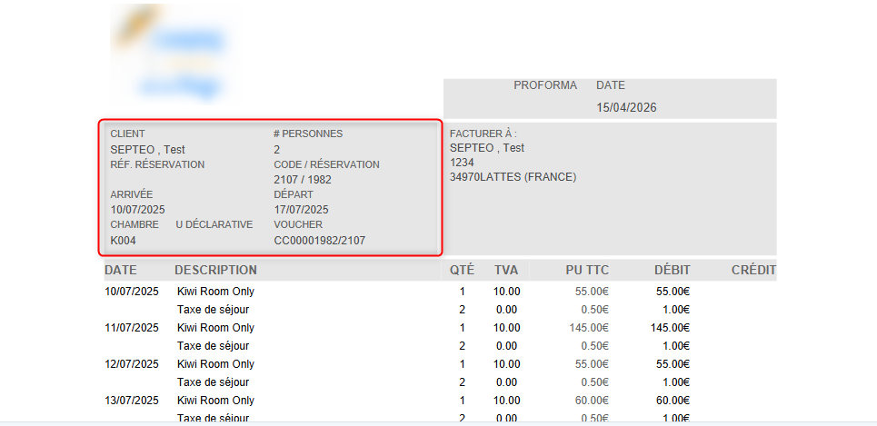Screen dimensions: 877x426
Task: Click client name under CLIENT label
Action: coord(147,149)
